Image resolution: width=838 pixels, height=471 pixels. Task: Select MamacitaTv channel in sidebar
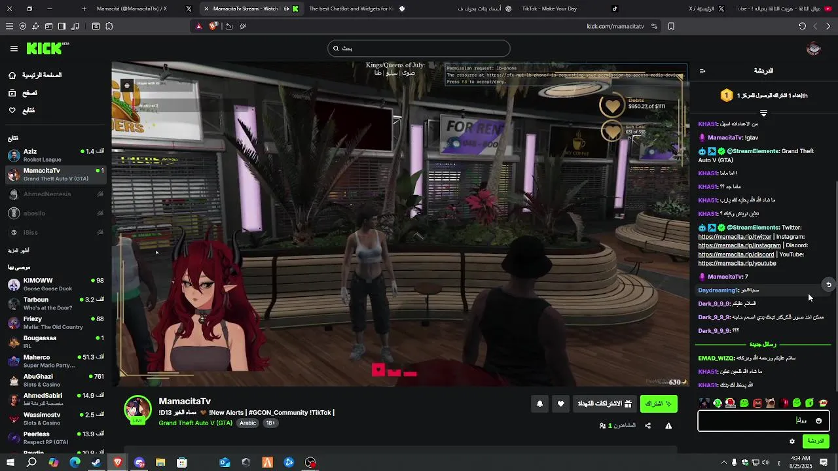click(x=56, y=175)
